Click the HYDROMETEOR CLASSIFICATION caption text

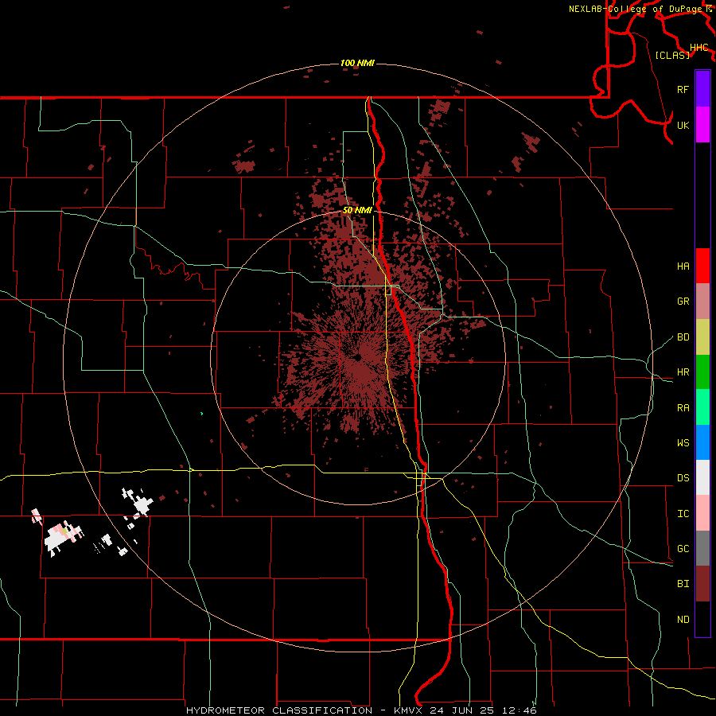coord(279,710)
